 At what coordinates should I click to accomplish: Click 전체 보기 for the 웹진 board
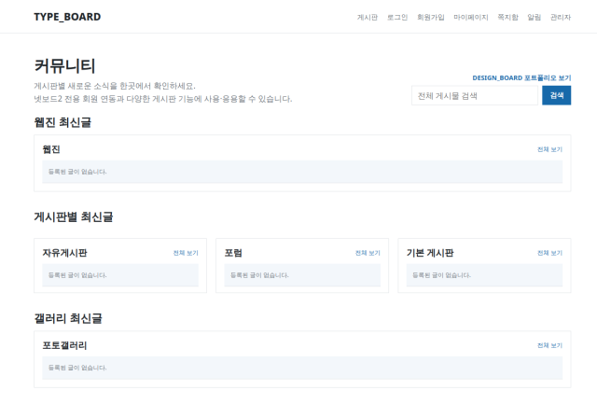tap(549, 149)
